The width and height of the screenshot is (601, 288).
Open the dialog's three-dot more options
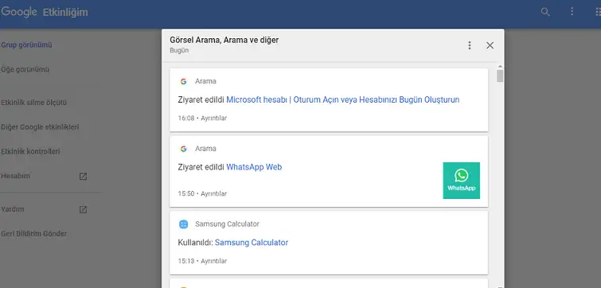(x=470, y=45)
